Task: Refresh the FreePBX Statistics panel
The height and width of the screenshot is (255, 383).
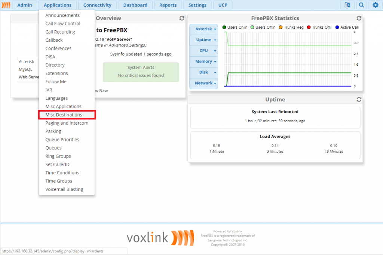Action: (359, 18)
